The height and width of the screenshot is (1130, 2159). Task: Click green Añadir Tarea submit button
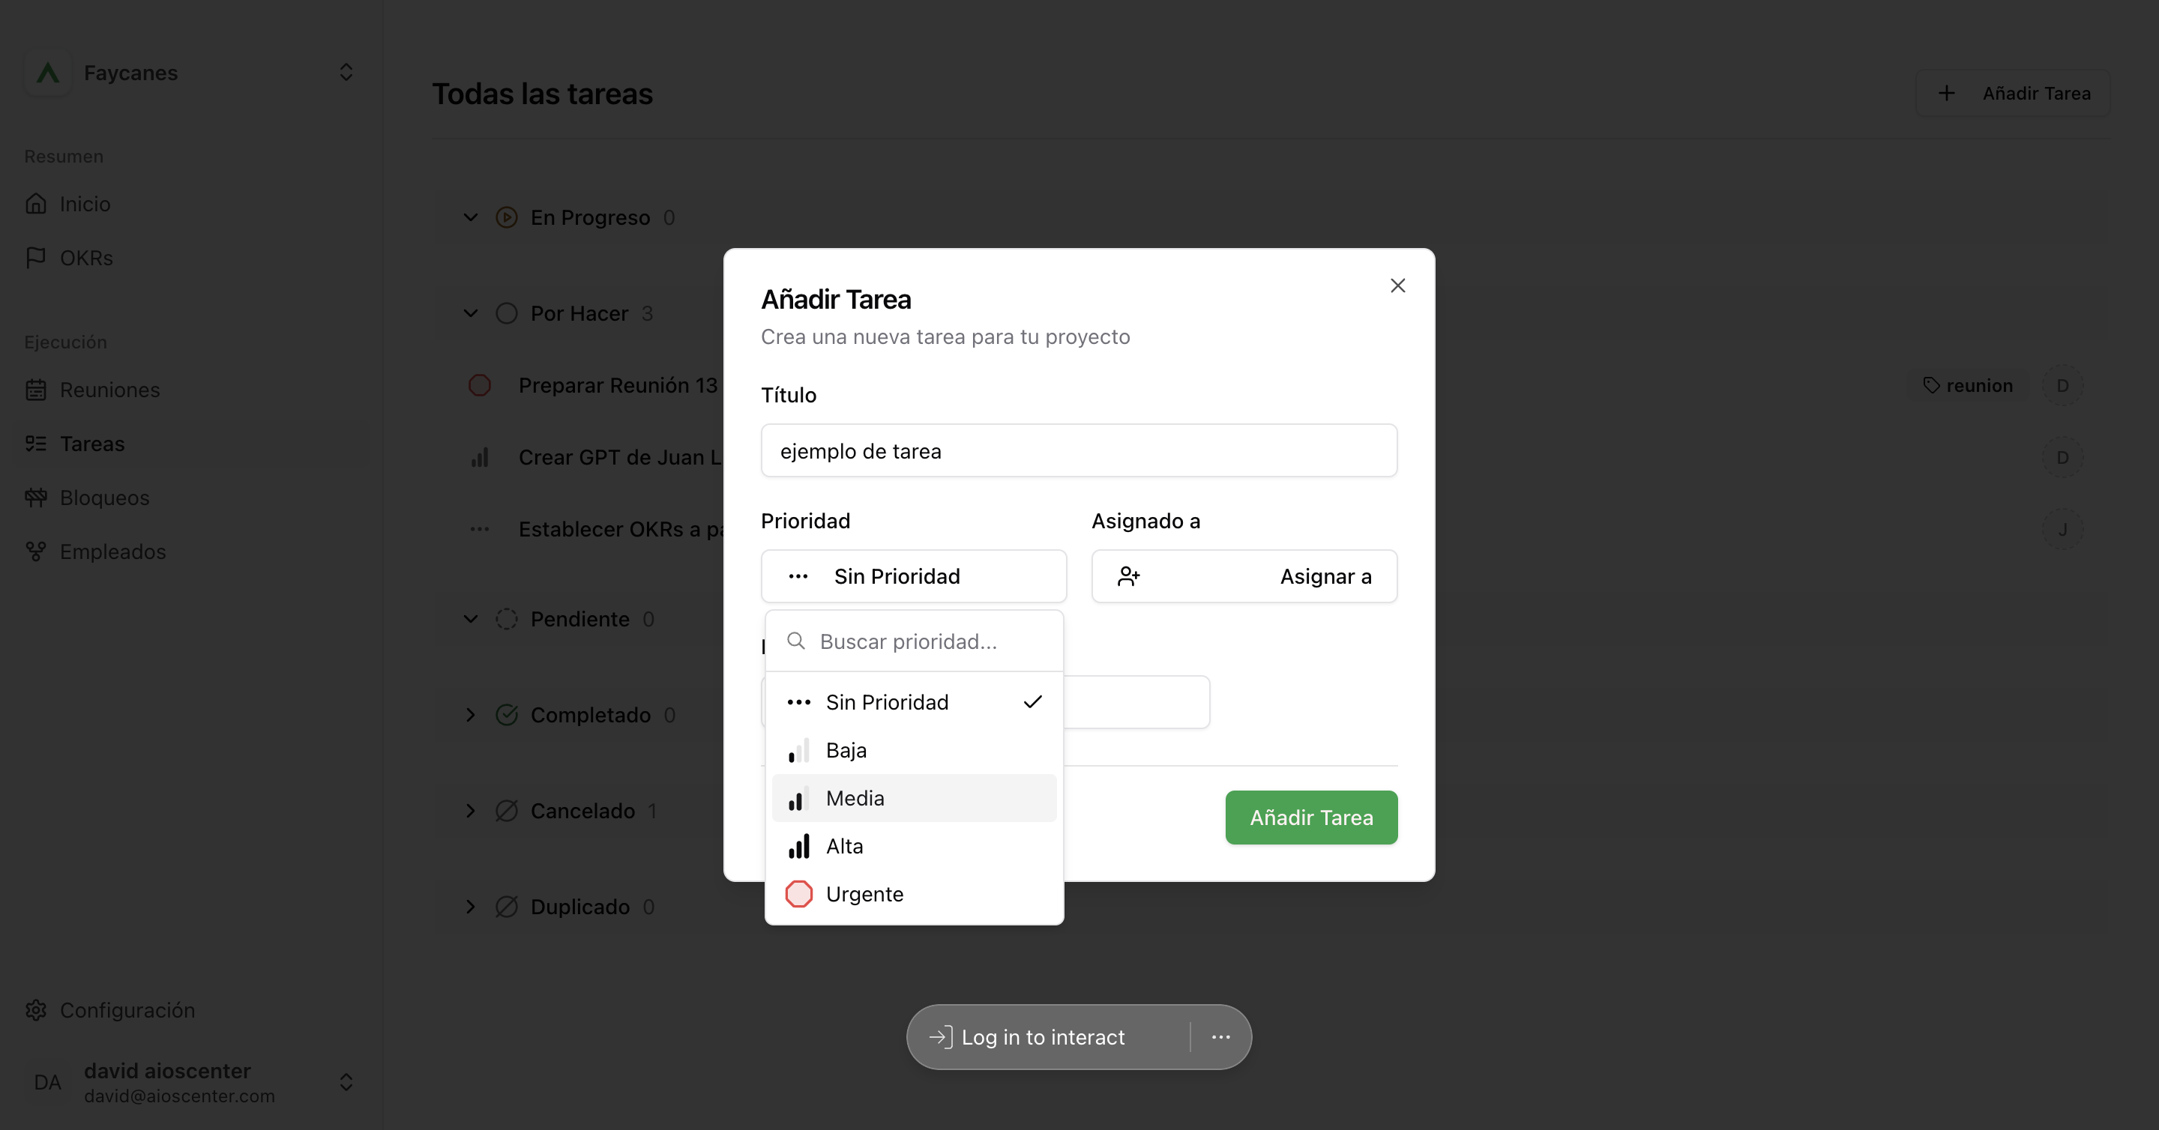(x=1311, y=818)
